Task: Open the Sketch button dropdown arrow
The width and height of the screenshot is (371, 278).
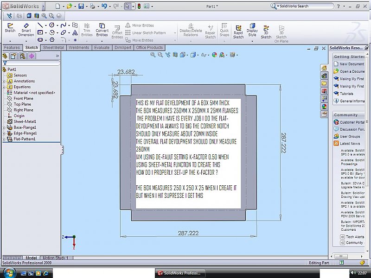Action: point(10,41)
